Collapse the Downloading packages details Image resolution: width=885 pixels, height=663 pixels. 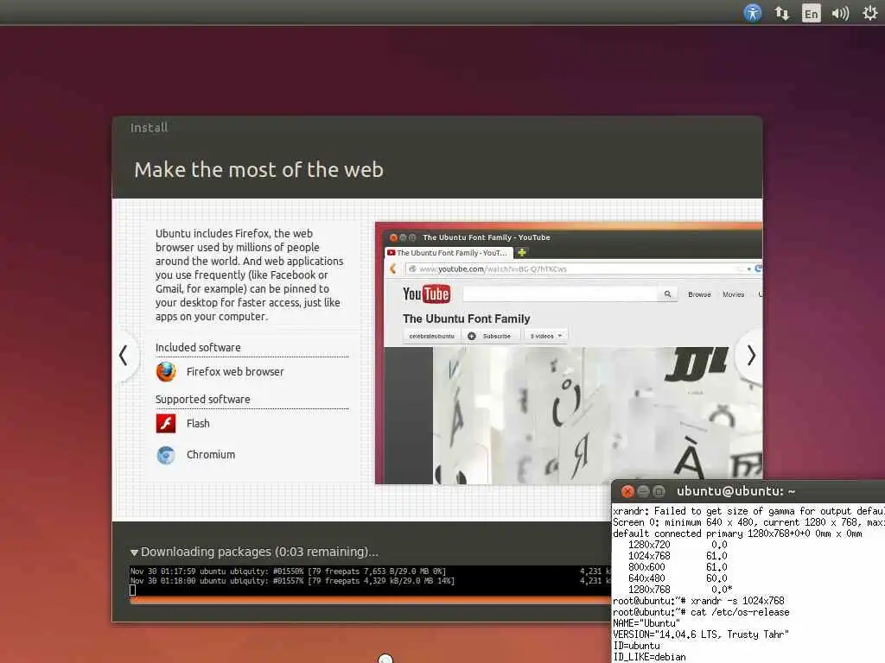pos(134,552)
